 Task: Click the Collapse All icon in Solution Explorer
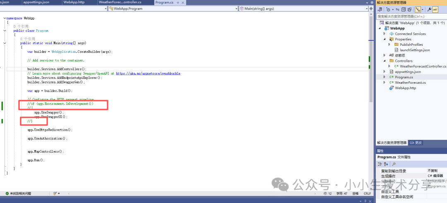pos(404,9)
